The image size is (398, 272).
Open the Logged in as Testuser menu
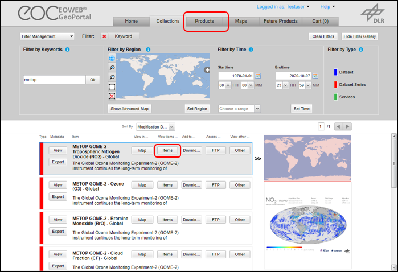283,7
